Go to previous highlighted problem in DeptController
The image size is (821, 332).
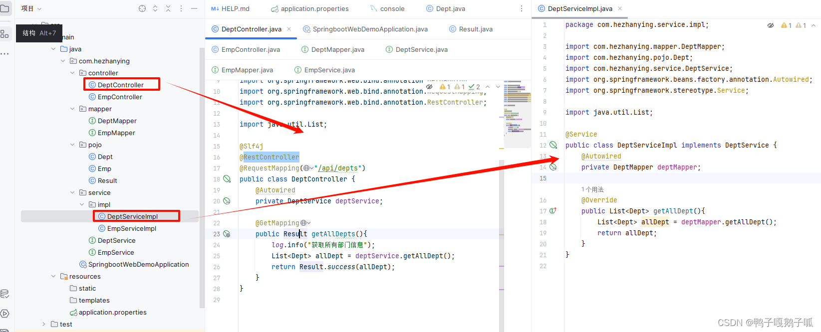tap(488, 87)
